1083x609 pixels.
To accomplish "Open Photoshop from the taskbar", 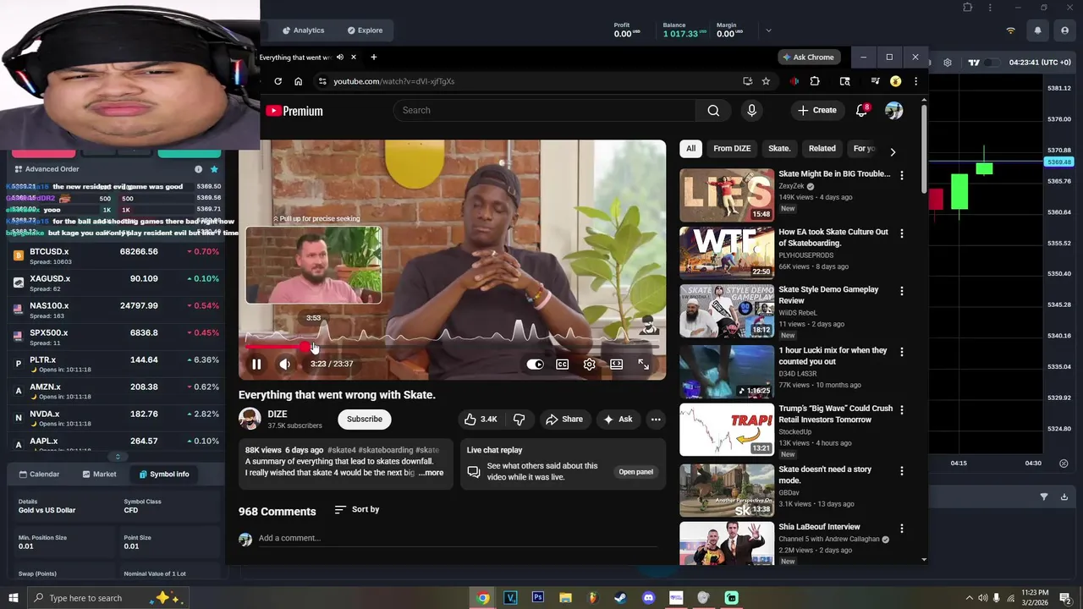I will (537, 598).
